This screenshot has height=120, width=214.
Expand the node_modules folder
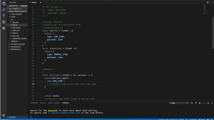click(16, 14)
